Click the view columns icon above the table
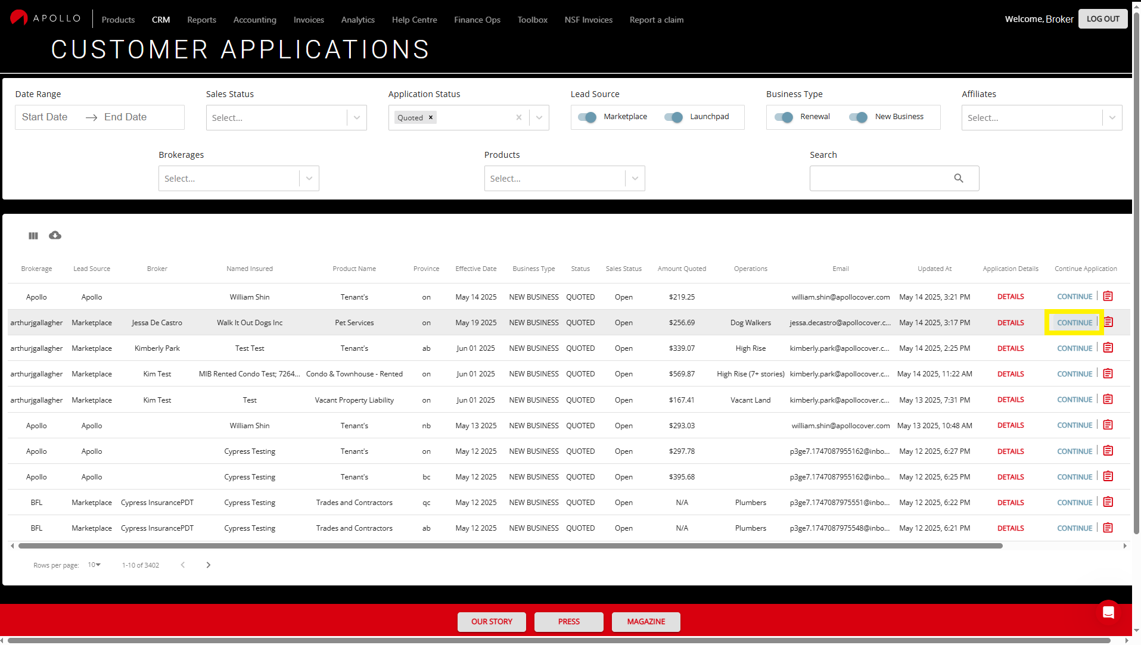This screenshot has width=1141, height=645. (33, 236)
